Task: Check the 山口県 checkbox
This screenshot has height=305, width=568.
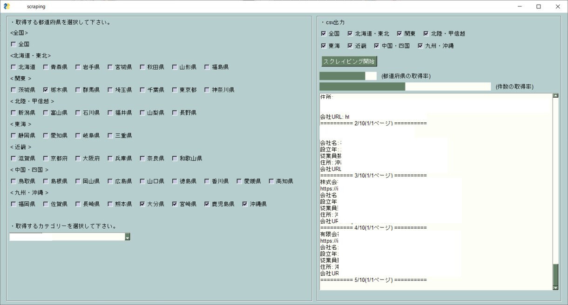Action: 142,181
